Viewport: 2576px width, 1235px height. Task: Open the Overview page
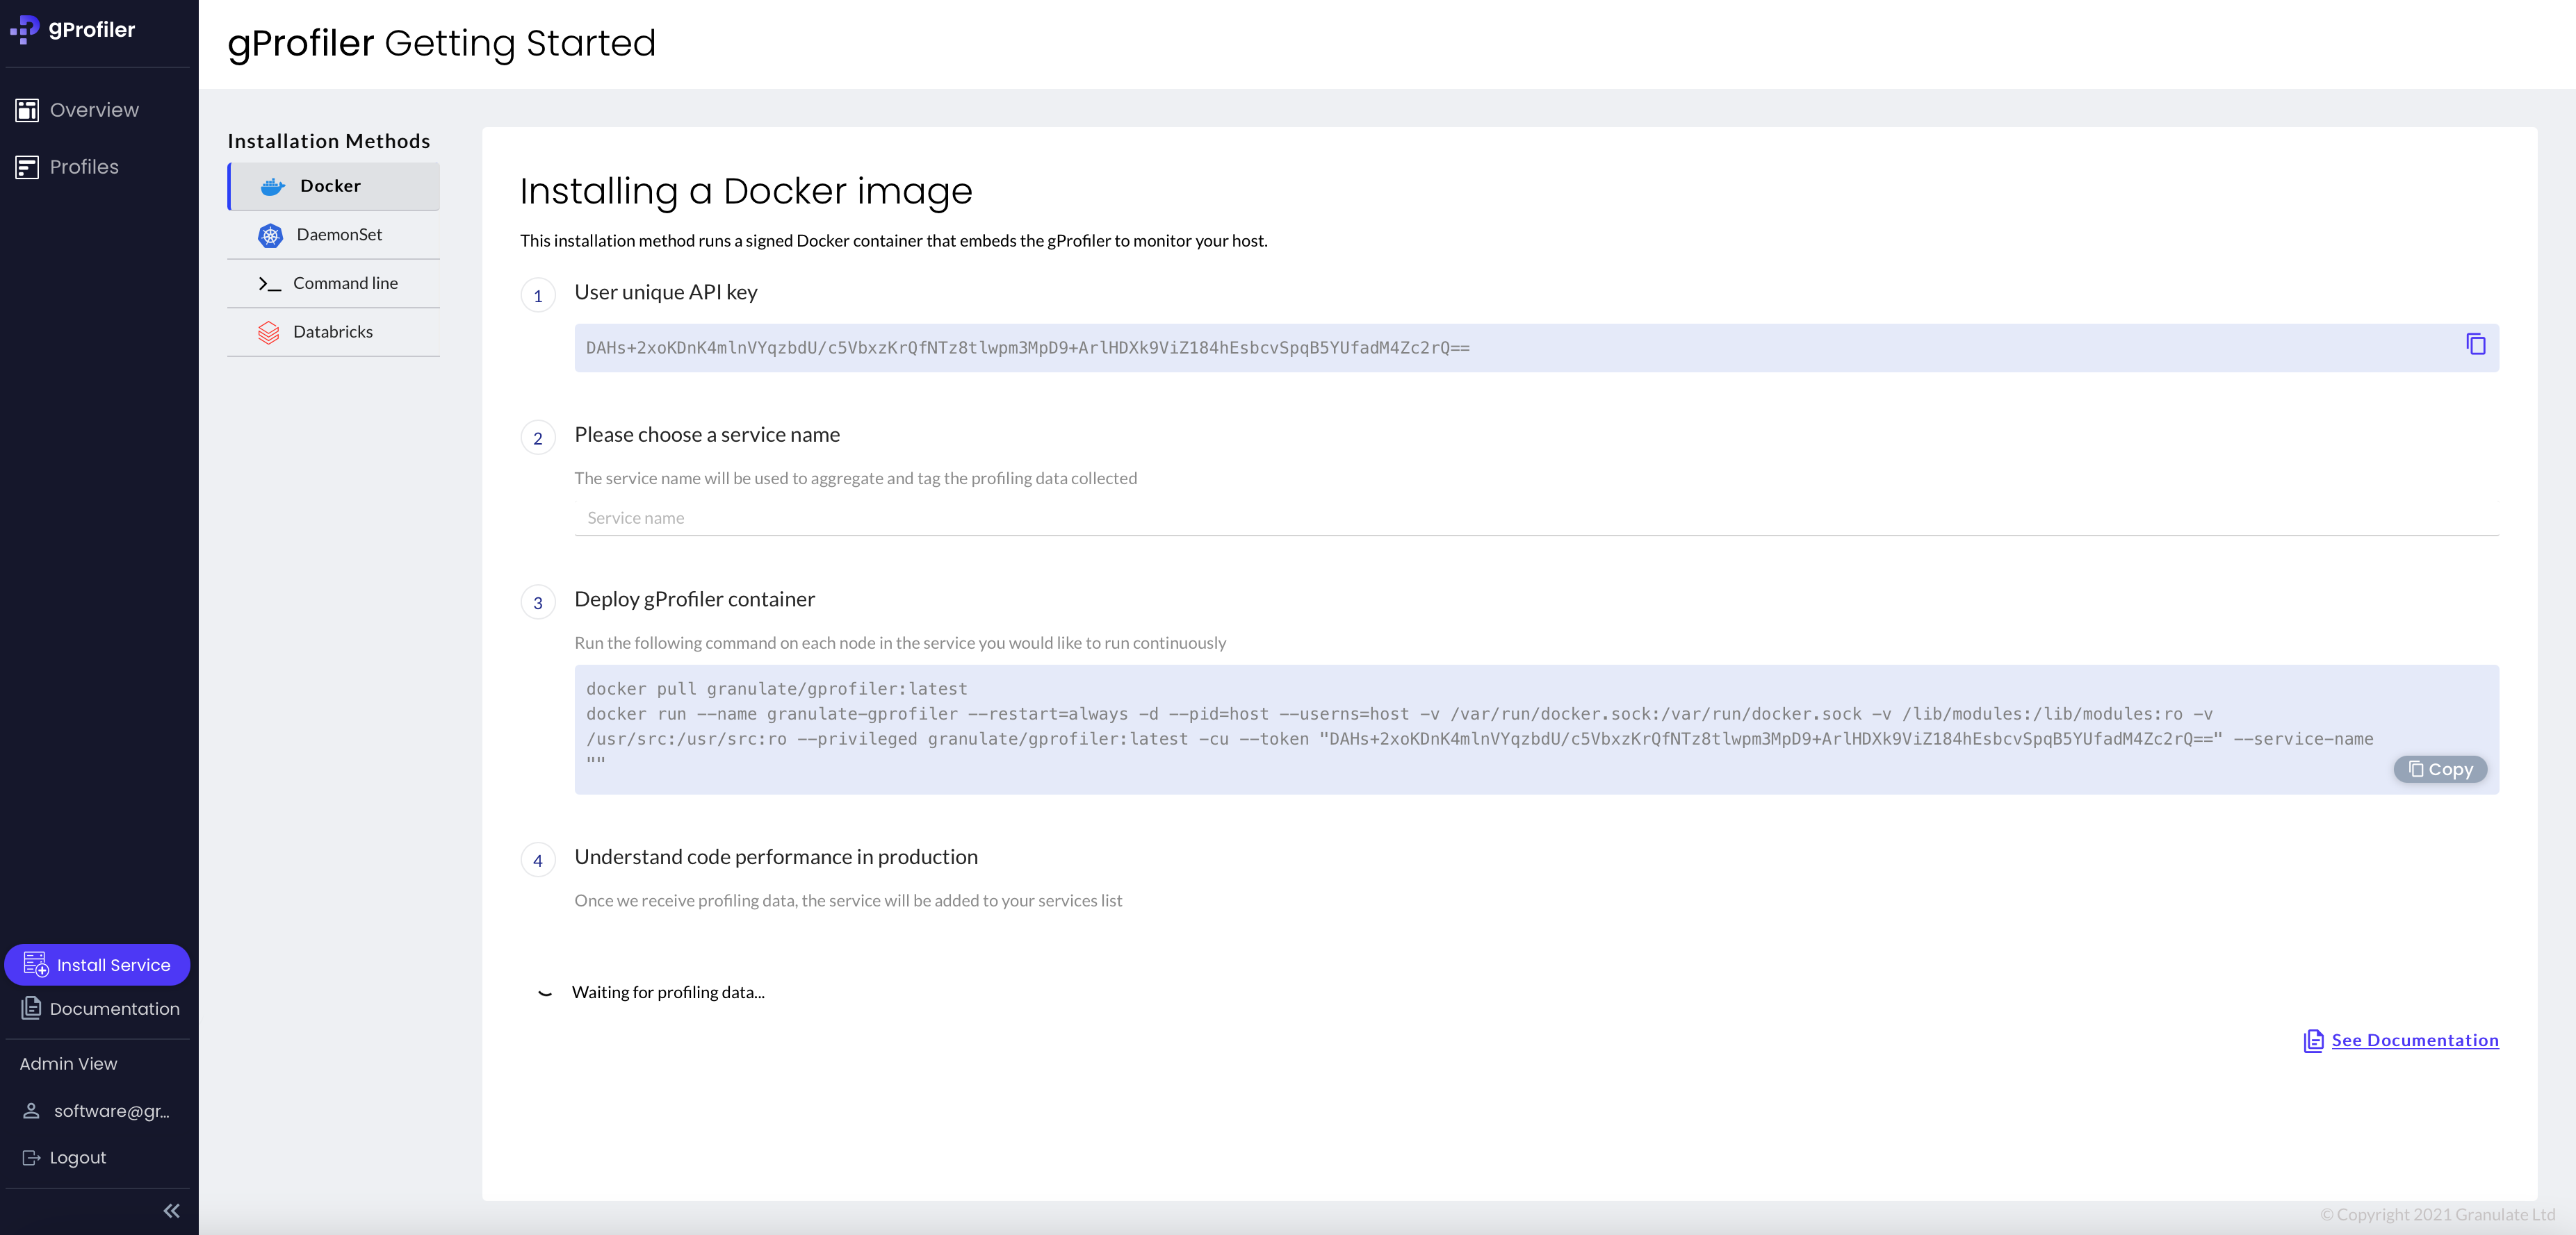[95, 110]
